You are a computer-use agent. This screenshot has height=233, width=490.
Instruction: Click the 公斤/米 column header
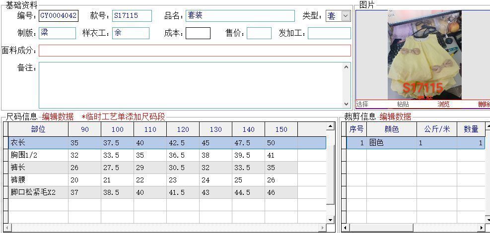437,129
